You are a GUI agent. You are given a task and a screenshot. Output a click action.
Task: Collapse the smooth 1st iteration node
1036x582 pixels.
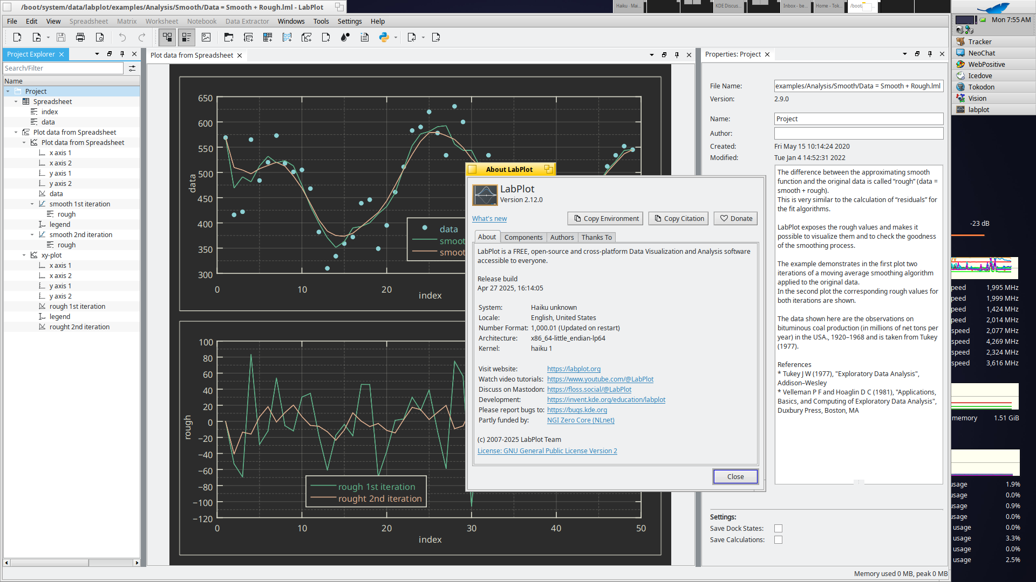coord(32,204)
